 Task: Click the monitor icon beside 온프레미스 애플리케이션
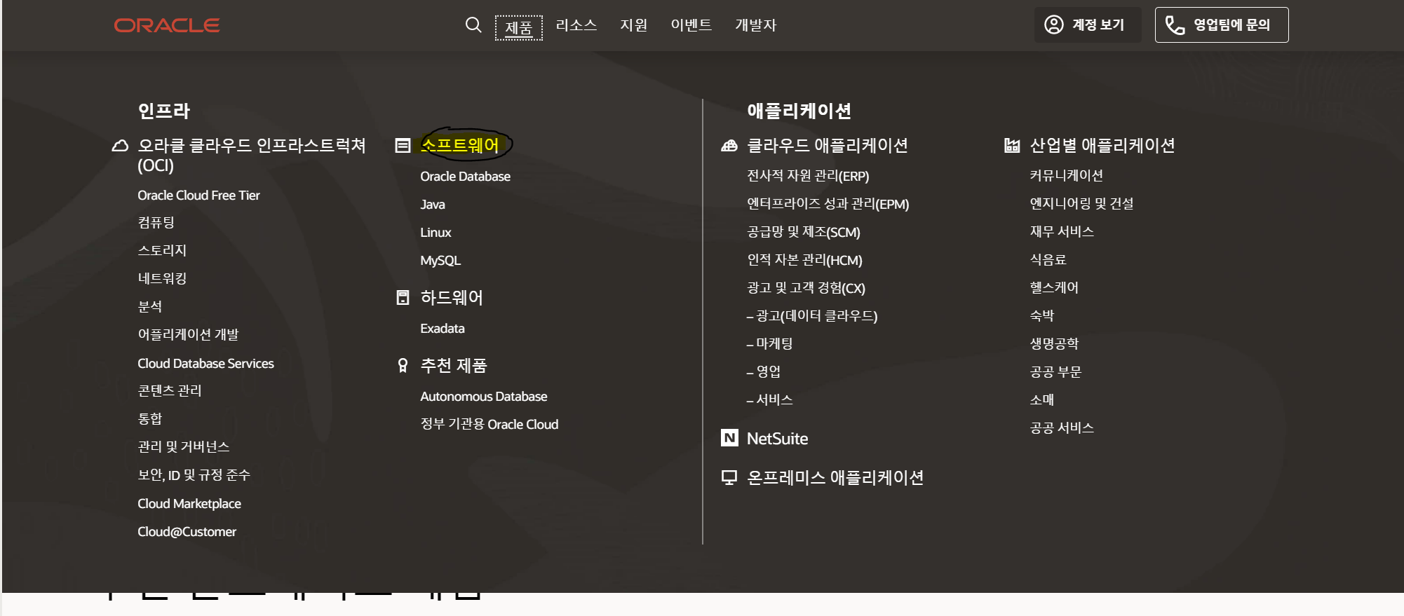pyautogui.click(x=729, y=478)
